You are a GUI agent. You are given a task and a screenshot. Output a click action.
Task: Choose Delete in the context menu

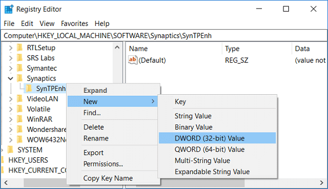click(113, 127)
